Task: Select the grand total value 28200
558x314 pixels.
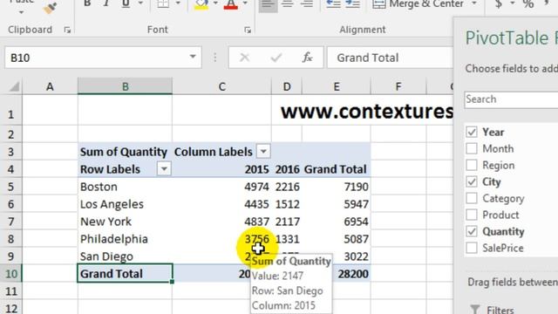Action: point(337,274)
